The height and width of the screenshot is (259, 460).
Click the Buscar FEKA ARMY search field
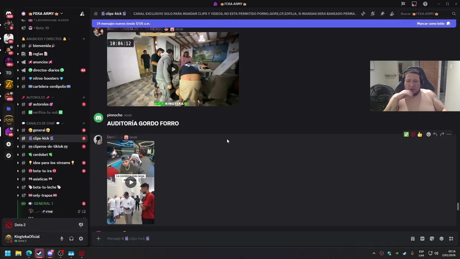428,14
